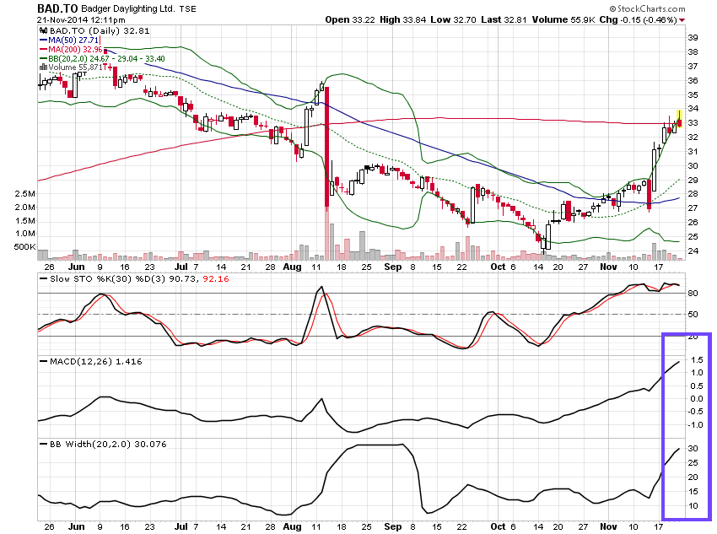
Task: Click the Last 32.81 value
Action: [504, 19]
